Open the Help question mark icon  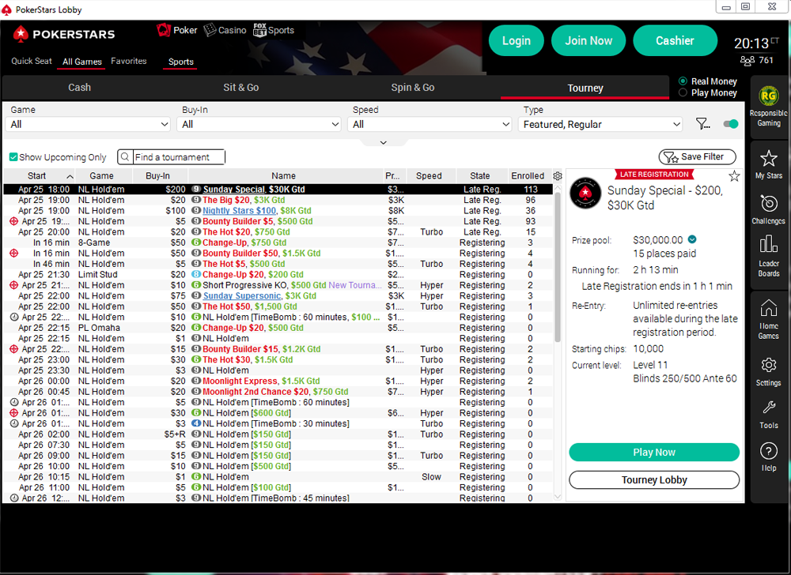pyautogui.click(x=768, y=451)
